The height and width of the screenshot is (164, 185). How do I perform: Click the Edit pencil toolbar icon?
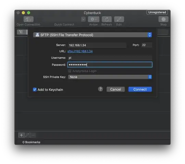pyautogui.click(x=119, y=19)
